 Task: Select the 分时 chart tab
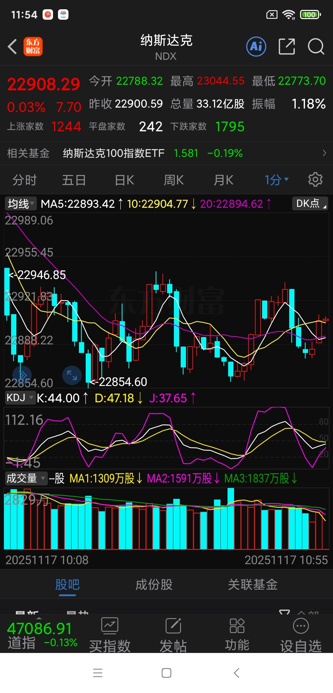click(25, 180)
